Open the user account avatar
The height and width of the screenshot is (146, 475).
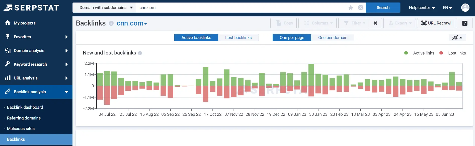tap(465, 8)
